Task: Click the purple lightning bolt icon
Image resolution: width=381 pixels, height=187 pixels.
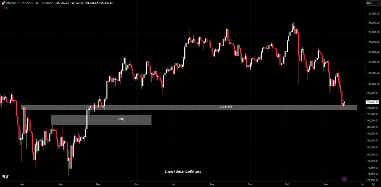Action: pyautogui.click(x=344, y=179)
